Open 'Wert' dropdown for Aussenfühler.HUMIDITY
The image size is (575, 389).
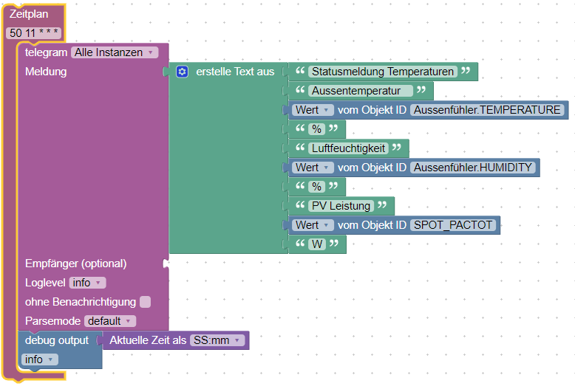point(313,168)
